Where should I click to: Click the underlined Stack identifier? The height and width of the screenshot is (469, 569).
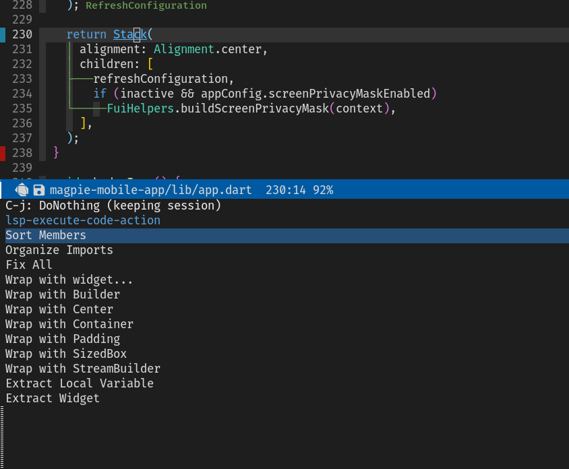(x=130, y=34)
